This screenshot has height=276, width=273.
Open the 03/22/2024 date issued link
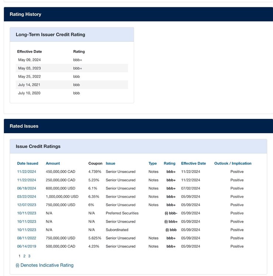[x=27, y=197]
